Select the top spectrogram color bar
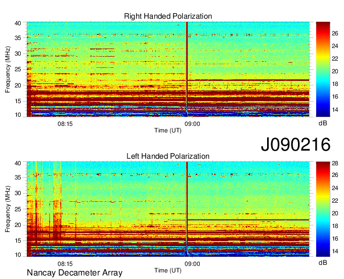This screenshot has width=344, height=279. pyautogui.click(x=323, y=69)
